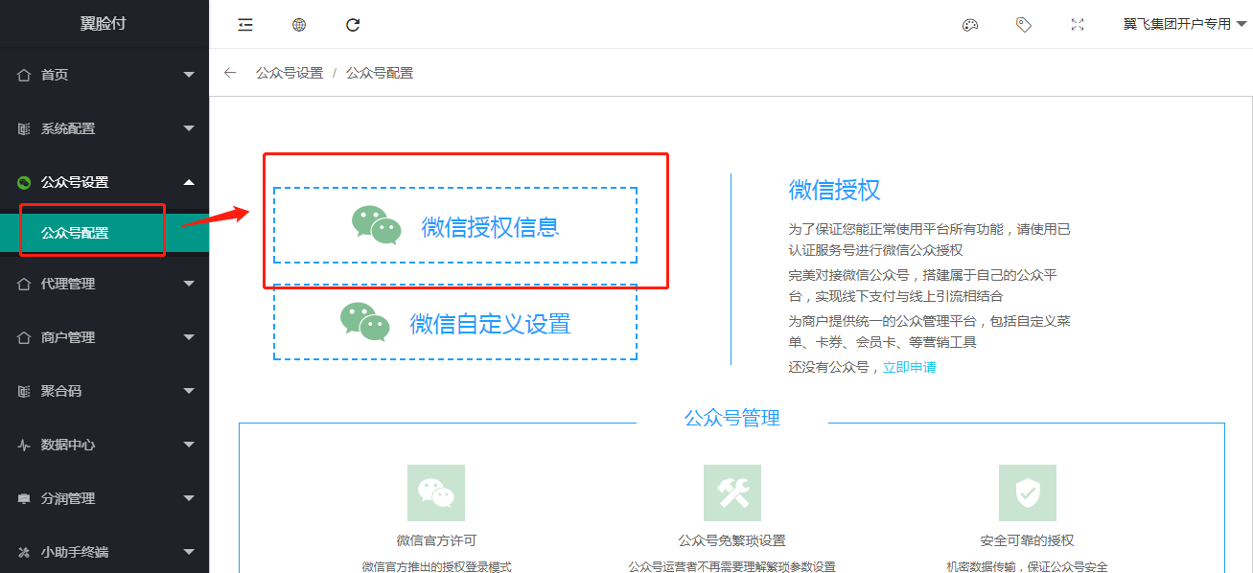Click the 公众号免繁琐设置 label

[732, 540]
